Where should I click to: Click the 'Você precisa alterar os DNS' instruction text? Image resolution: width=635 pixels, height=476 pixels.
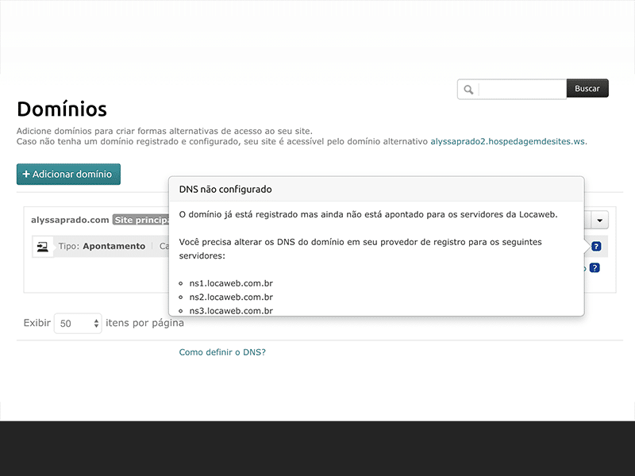click(360, 249)
